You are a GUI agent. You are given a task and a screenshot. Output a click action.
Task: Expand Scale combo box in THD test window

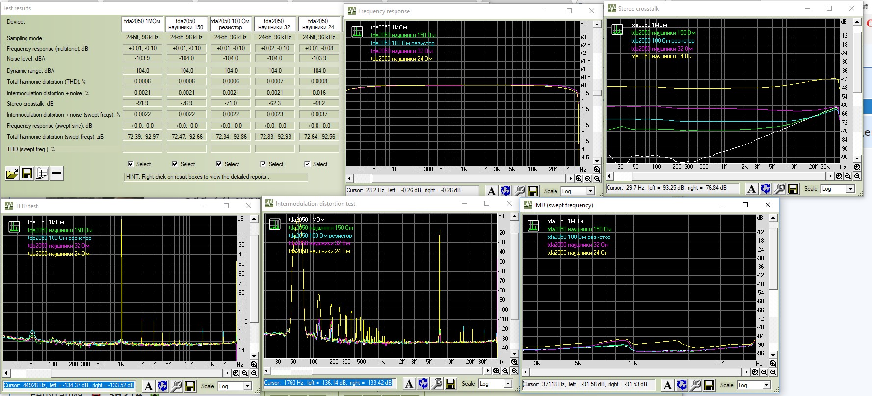pyautogui.click(x=247, y=386)
